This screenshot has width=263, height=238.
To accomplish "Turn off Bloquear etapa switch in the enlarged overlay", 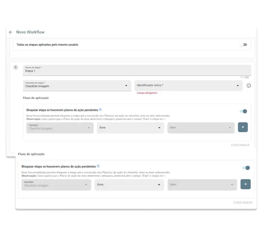I will click(246, 168).
